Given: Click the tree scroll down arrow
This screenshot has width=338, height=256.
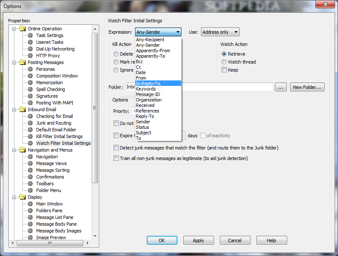Looking at the screenshot, I should [95, 236].
